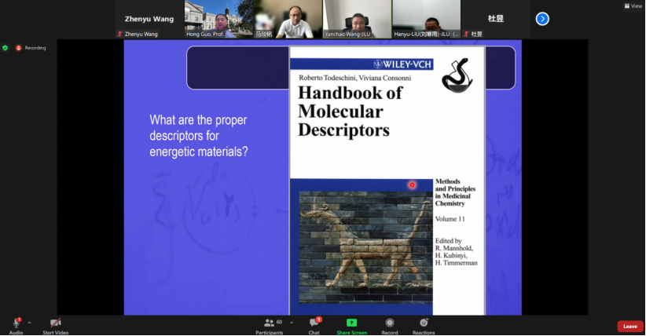Unmute the microphone using the Audio icon
Image resolution: width=646 pixels, height=336 pixels.
(16, 323)
